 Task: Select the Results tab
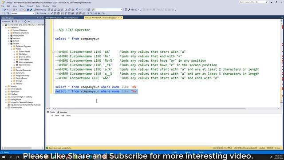(x=51, y=112)
